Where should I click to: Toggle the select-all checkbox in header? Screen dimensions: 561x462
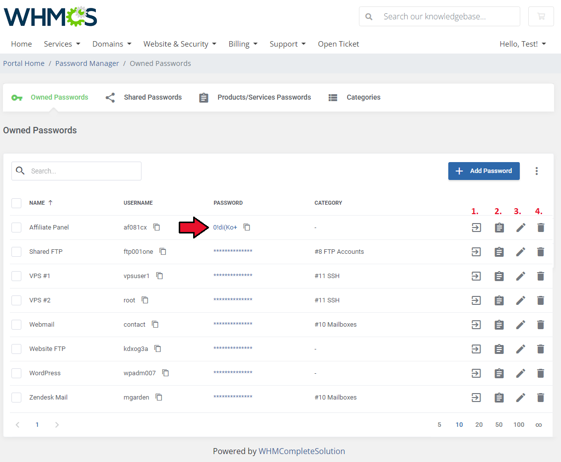tap(16, 203)
